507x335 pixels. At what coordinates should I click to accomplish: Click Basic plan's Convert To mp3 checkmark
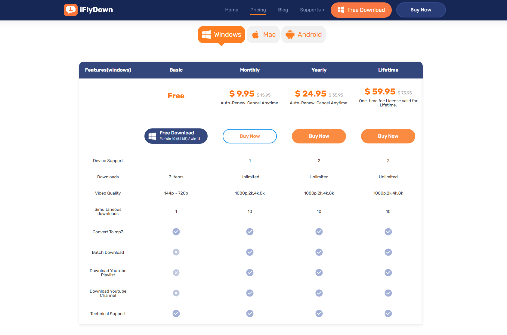tap(176, 232)
